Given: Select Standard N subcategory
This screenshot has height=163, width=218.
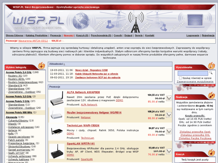Looking at the screenshot, I should (x=15, y=86).
